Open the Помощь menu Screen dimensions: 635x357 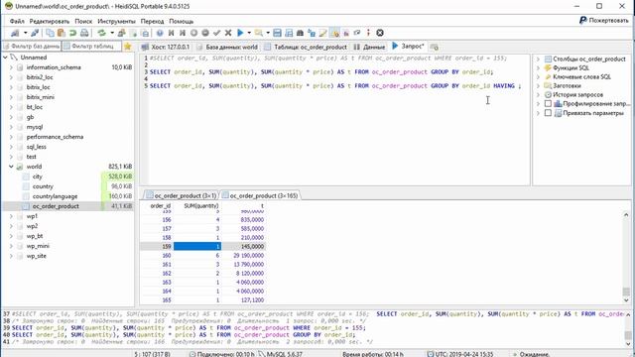181,21
